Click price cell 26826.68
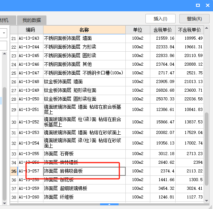 tap(163, 91)
